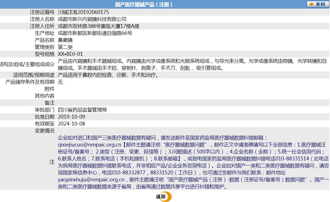Click the 结构及组成/主要组成成分 label

point(27,64)
